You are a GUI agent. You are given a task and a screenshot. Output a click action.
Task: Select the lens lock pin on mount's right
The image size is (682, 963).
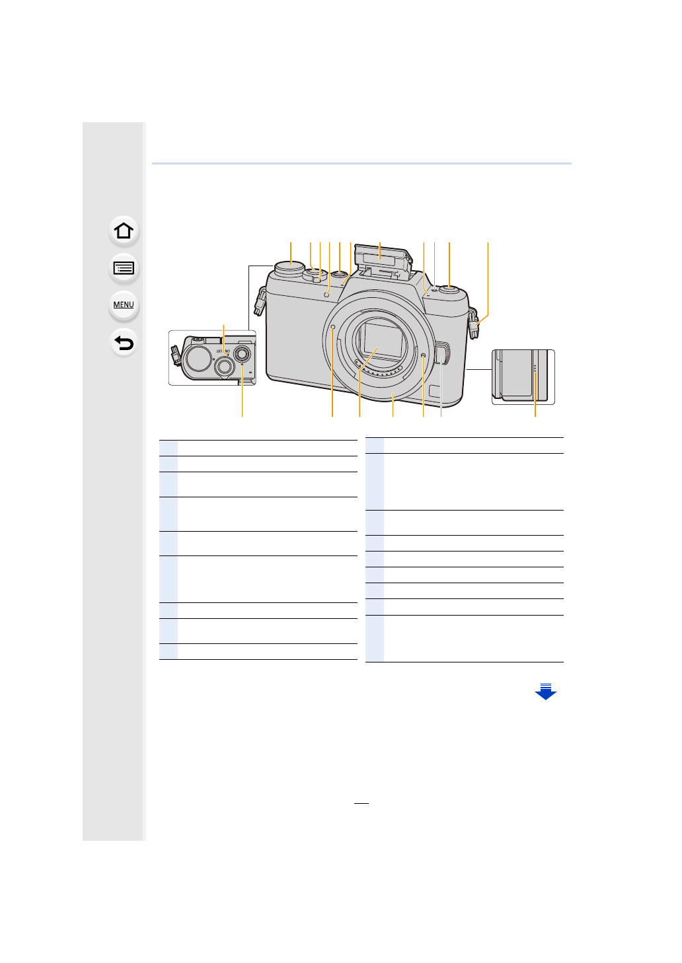coord(423,357)
